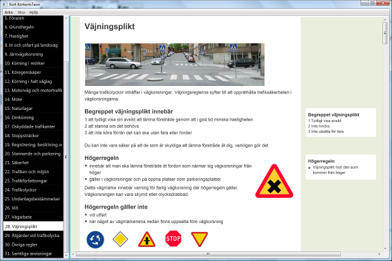Open chapter 27. Vägarbete
Screen dimensions: 392x261
pyautogui.click(x=33, y=217)
